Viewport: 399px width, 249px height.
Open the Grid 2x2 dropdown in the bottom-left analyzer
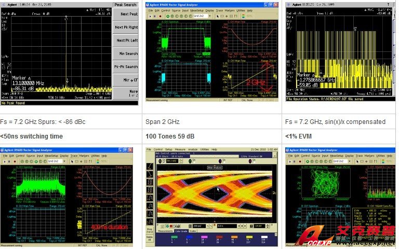point(57,161)
